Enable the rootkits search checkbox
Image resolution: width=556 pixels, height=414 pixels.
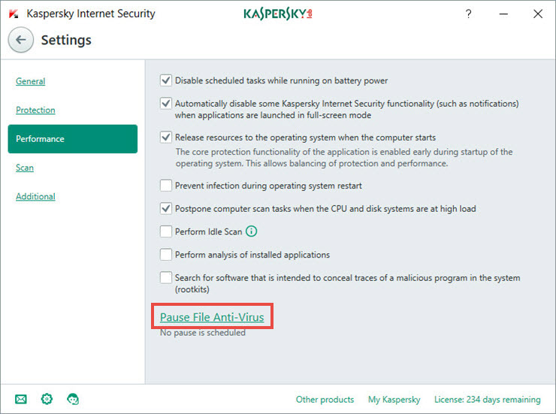click(x=166, y=277)
